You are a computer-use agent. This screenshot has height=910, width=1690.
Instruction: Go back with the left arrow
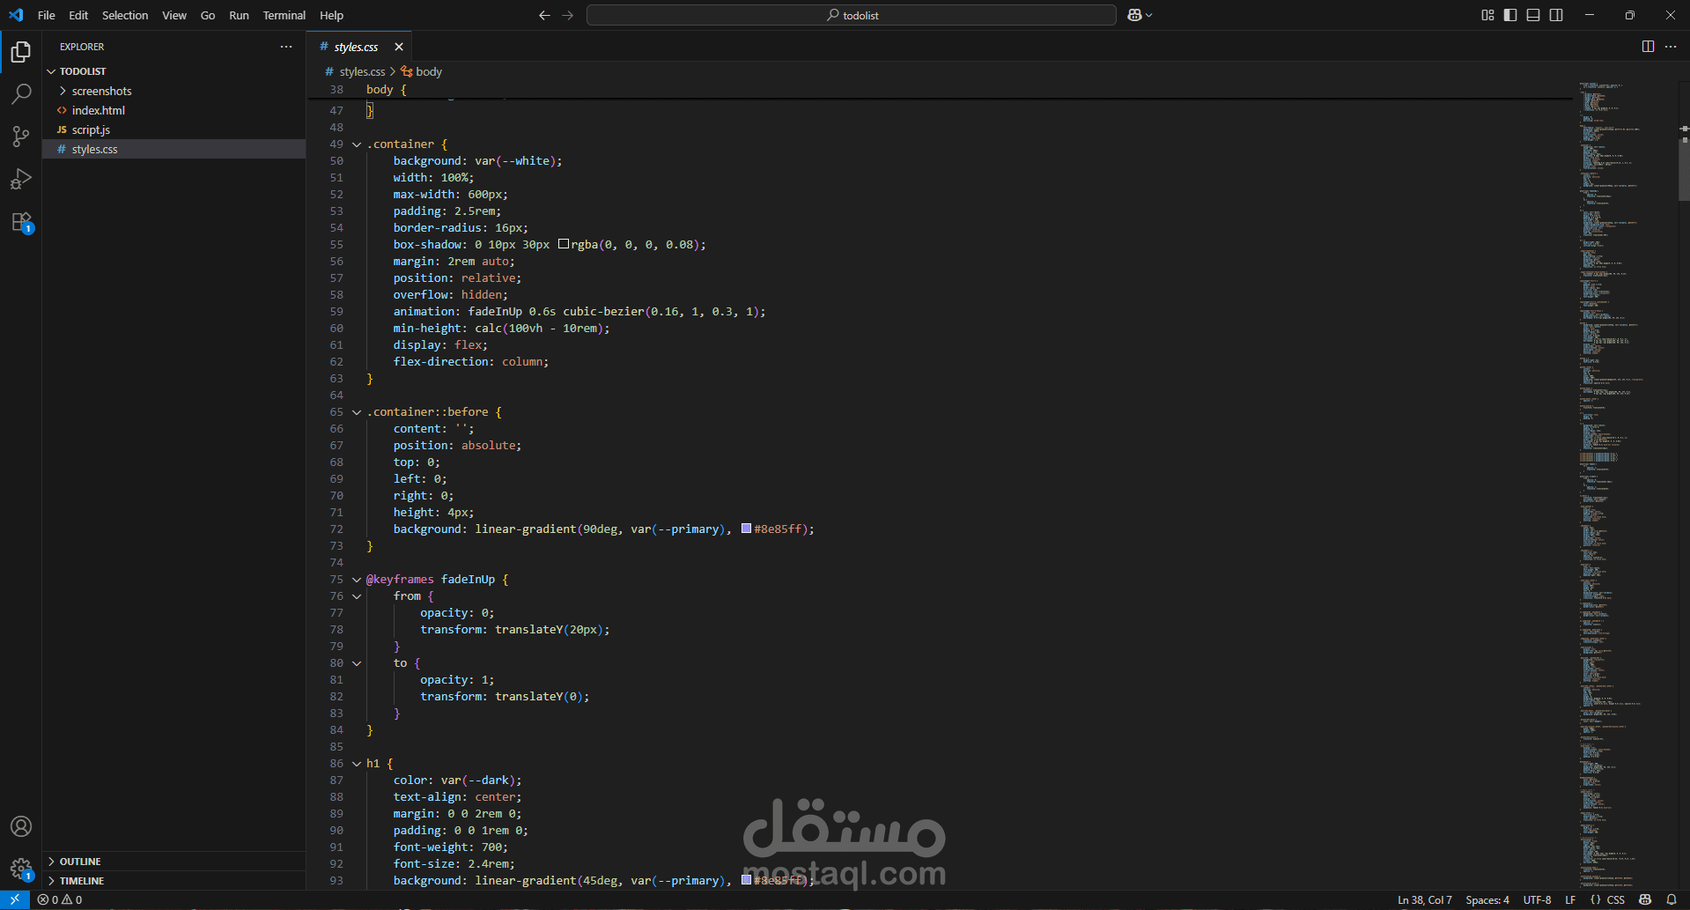pos(544,15)
